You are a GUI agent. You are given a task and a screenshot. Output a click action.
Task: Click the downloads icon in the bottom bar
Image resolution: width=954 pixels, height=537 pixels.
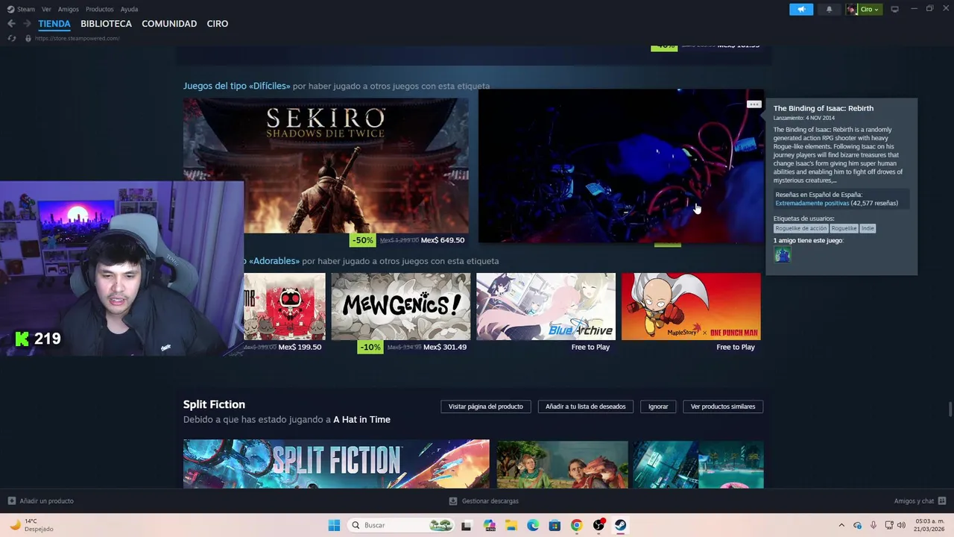[x=453, y=501]
